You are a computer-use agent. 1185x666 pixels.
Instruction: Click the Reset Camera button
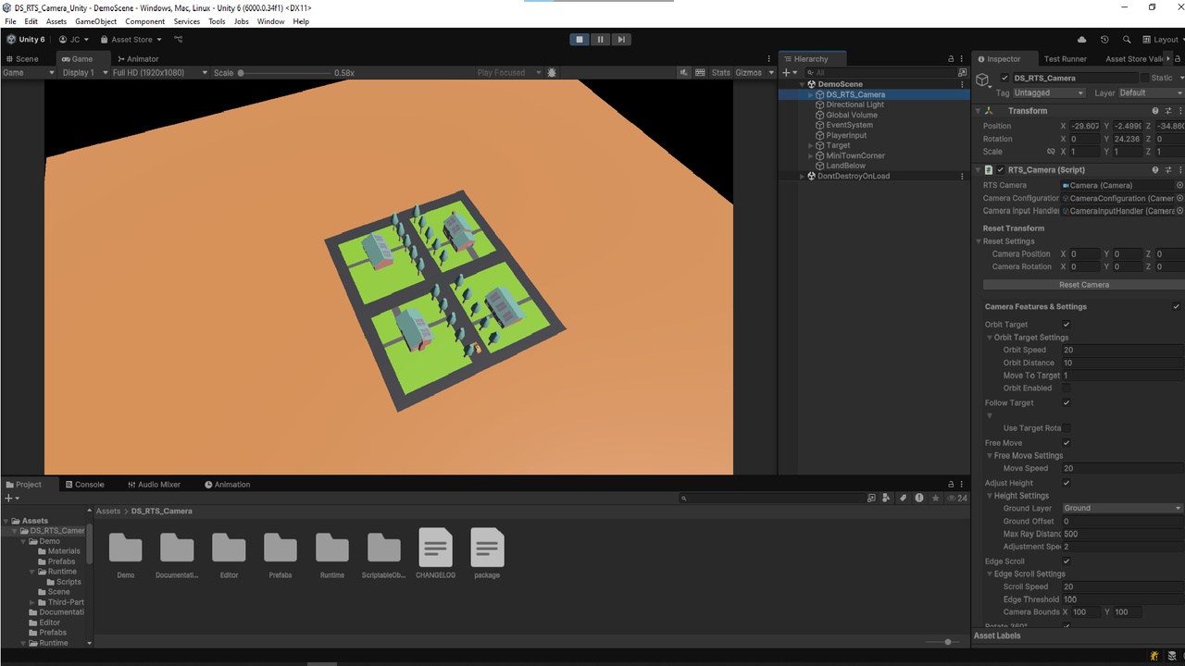[x=1083, y=285]
